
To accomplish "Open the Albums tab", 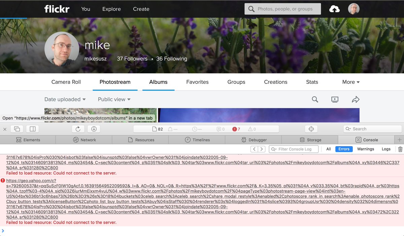I will pos(158,82).
